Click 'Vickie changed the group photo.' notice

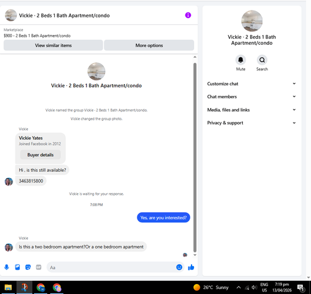96,119
